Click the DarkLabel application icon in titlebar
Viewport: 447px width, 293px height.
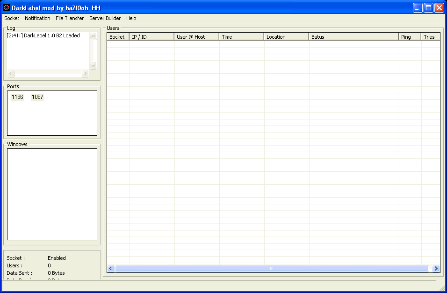click(x=7, y=7)
